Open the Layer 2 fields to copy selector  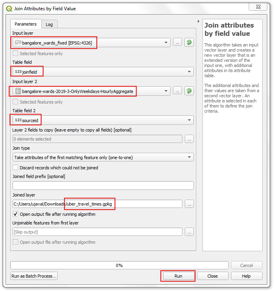tap(189, 139)
